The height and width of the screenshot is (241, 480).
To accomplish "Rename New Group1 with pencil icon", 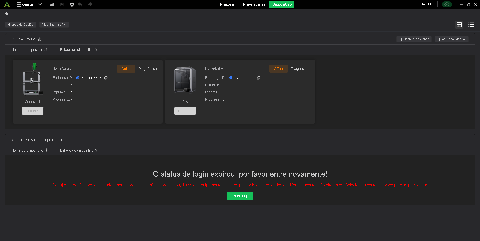I will pos(40,39).
